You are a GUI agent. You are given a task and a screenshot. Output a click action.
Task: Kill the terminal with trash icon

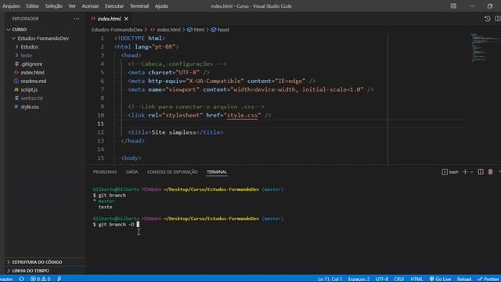[x=490, y=172]
